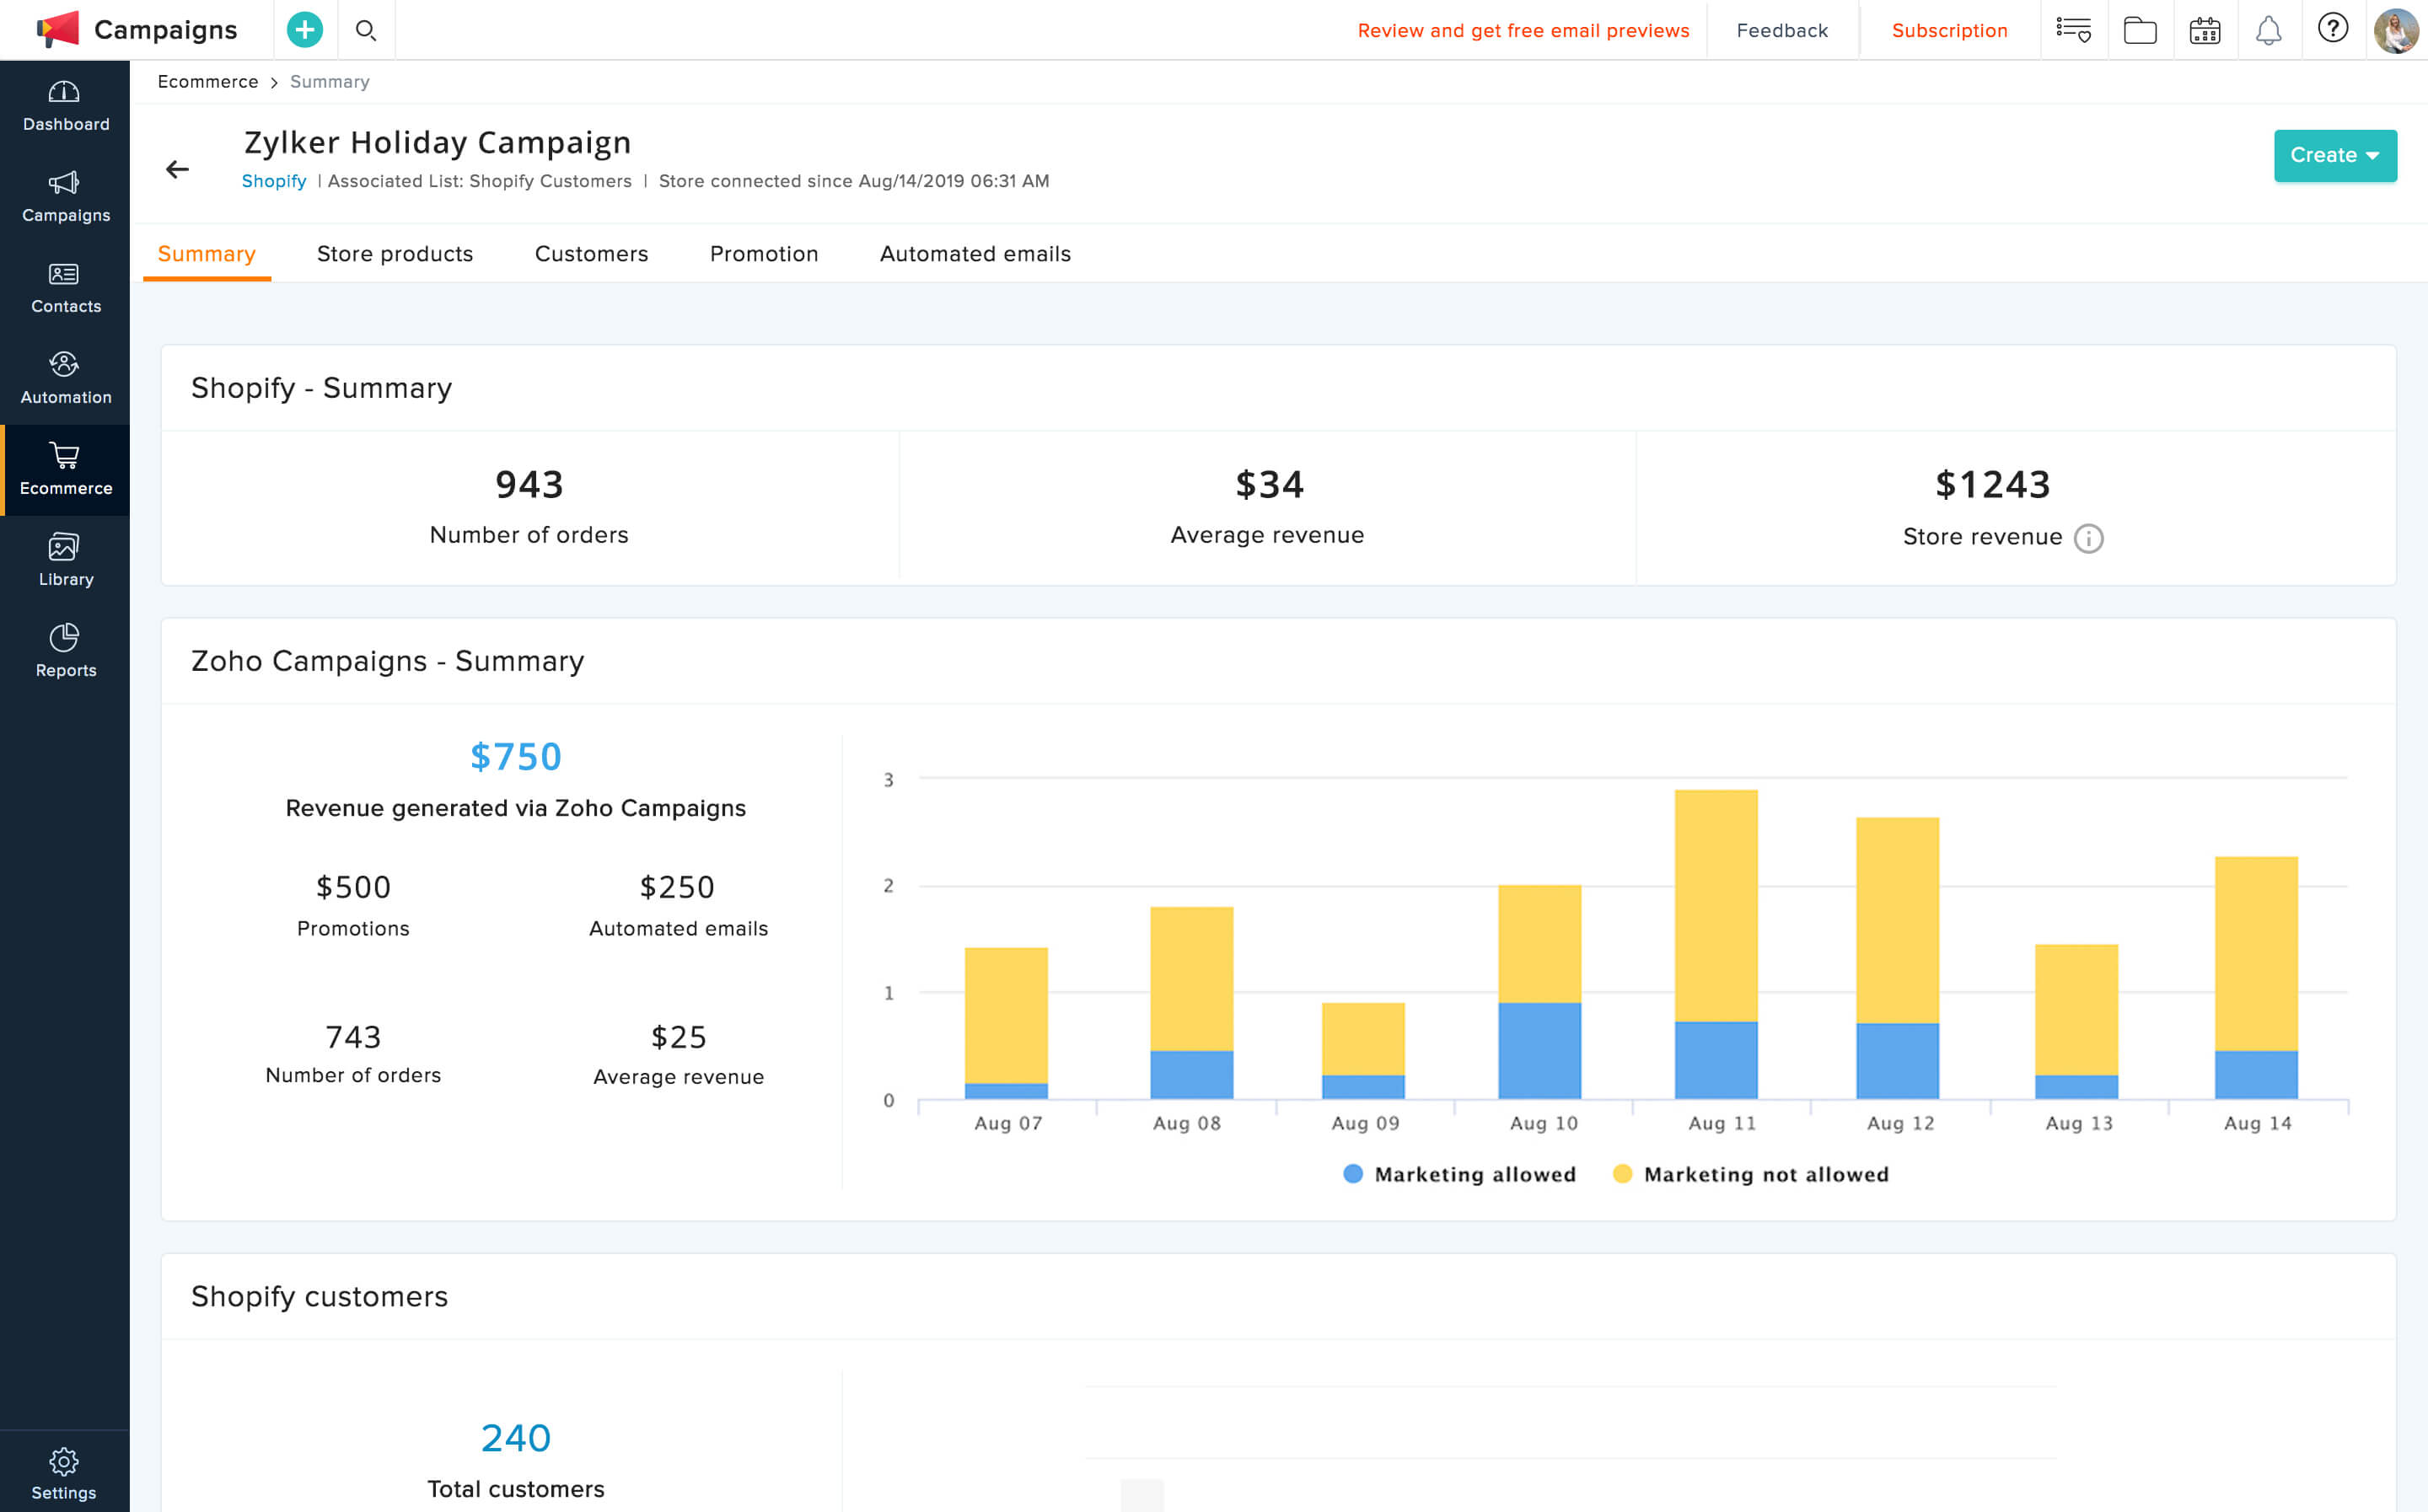The width and height of the screenshot is (2428, 1512).
Task: Click the $500 Promotions value
Action: (353, 887)
